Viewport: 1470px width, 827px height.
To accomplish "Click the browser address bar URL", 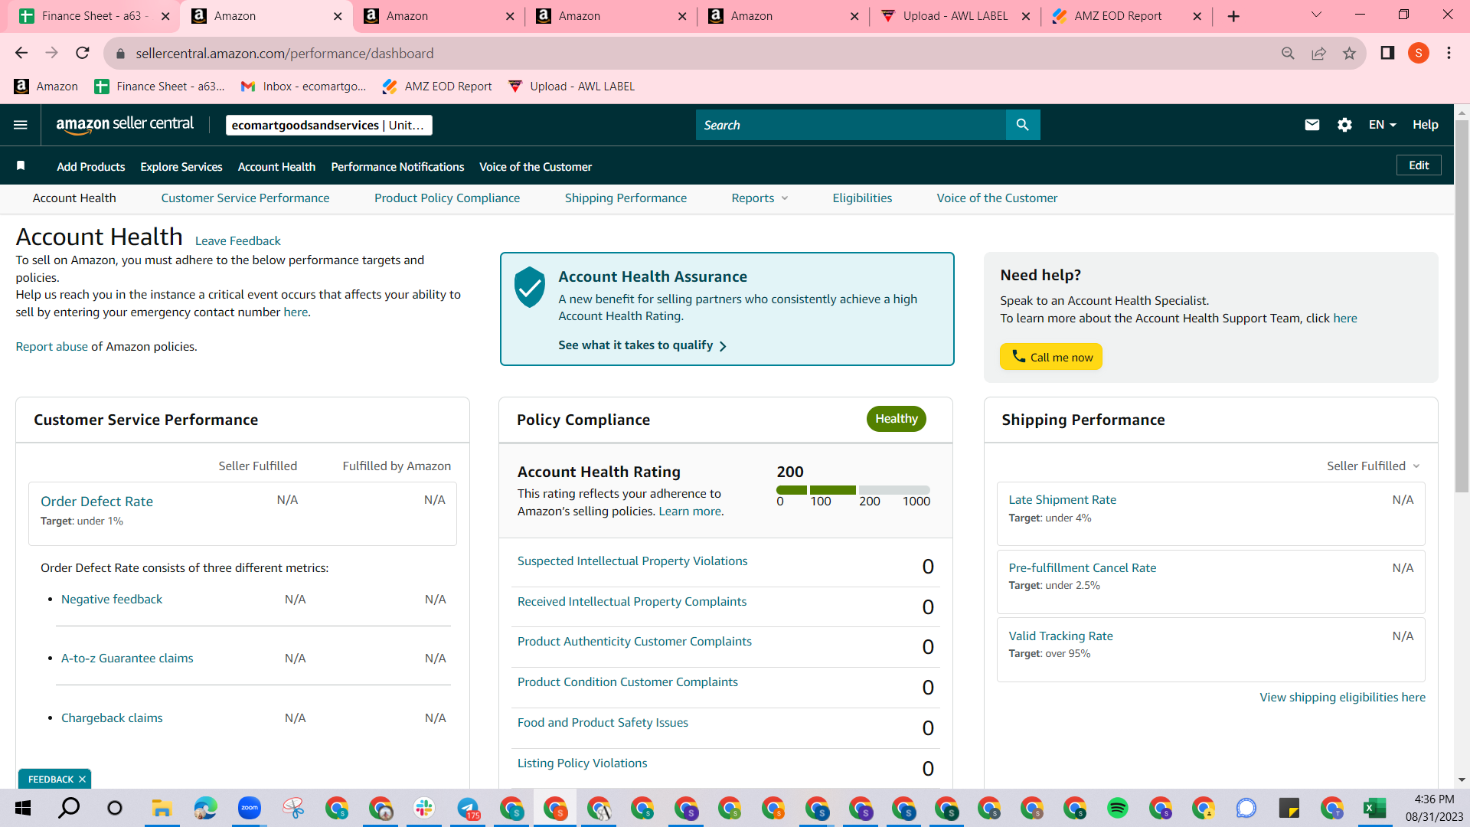I will coord(285,54).
